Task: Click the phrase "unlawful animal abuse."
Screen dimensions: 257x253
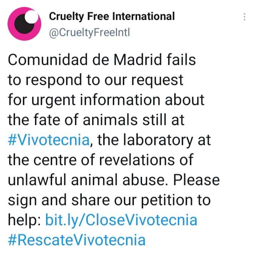Action: click(88, 180)
